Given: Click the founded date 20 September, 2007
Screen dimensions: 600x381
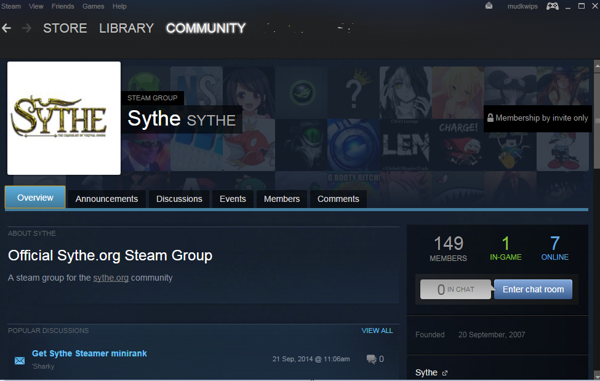Looking at the screenshot, I should (x=492, y=335).
